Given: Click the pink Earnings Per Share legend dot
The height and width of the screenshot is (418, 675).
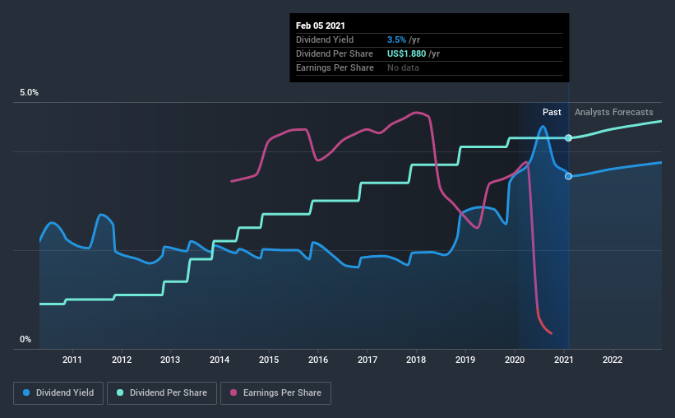Looking at the screenshot, I should coord(233,392).
